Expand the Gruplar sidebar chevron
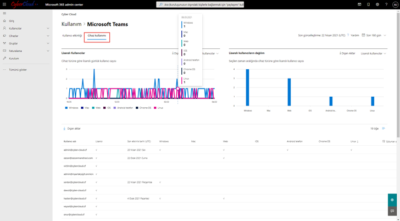Image resolution: width=400 pixels, height=221 pixels. click(x=48, y=43)
